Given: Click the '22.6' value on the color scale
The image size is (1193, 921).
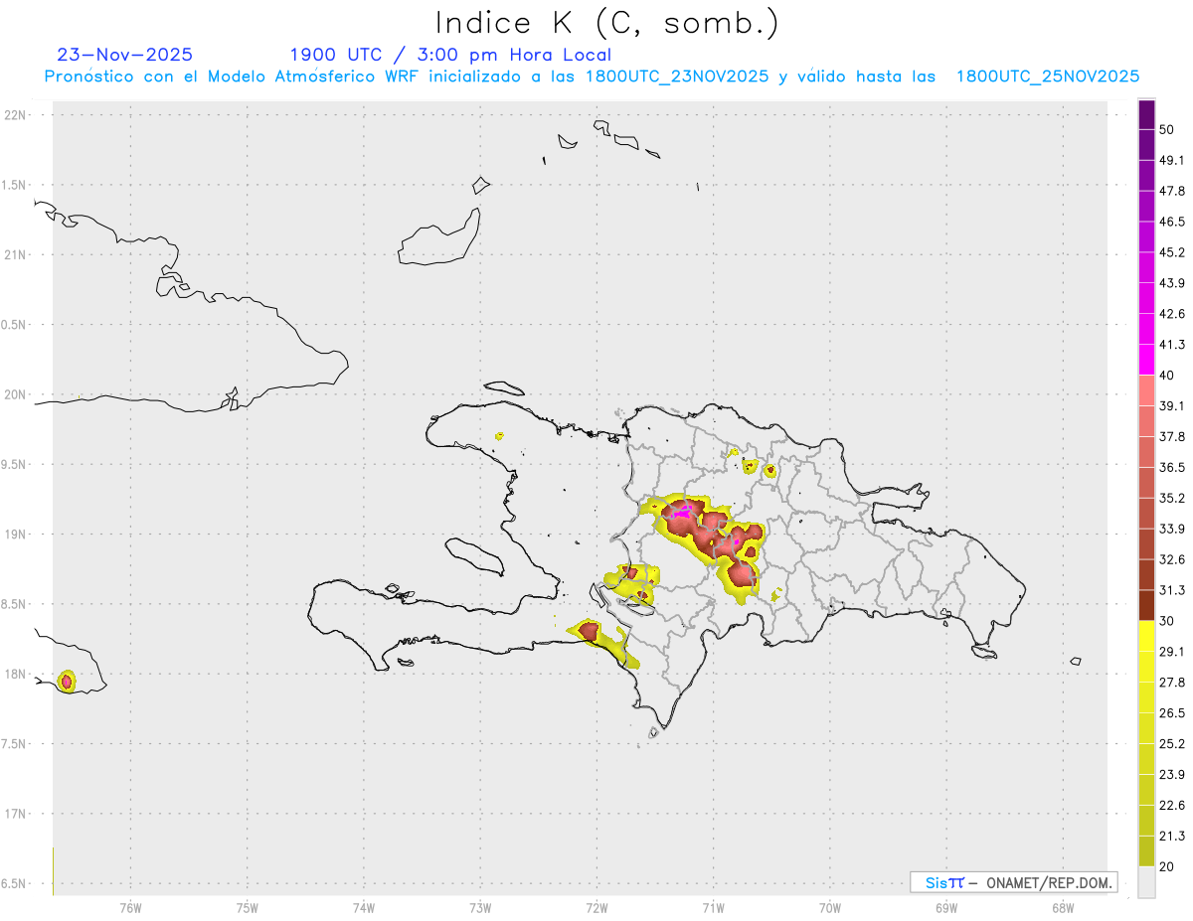Looking at the screenshot, I should coord(1172,805).
